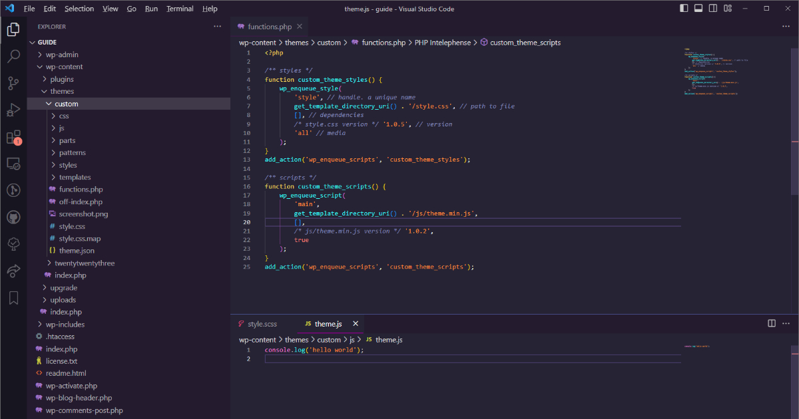Click the VS Code logo in title bar
The width and height of the screenshot is (799, 419).
pos(9,9)
